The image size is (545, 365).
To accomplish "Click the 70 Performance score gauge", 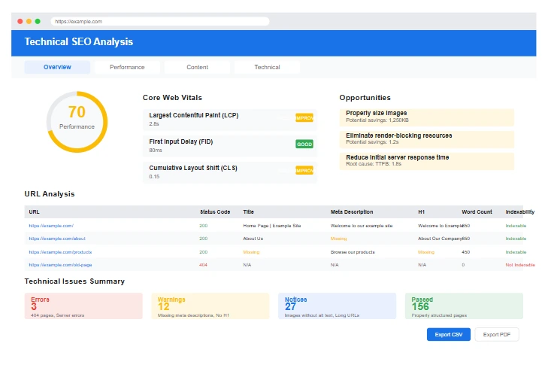I will point(77,122).
